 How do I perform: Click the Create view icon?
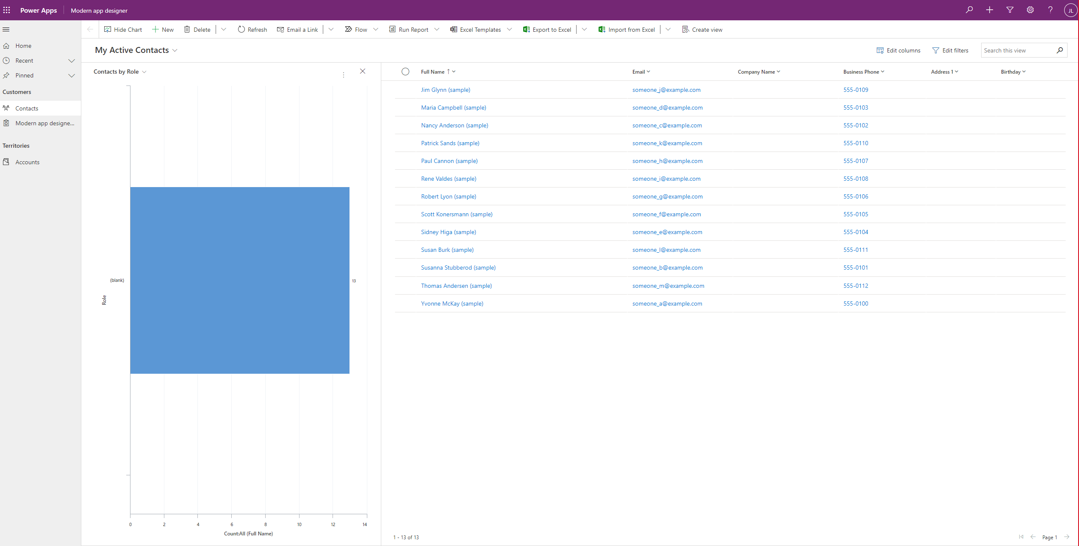[x=685, y=29]
